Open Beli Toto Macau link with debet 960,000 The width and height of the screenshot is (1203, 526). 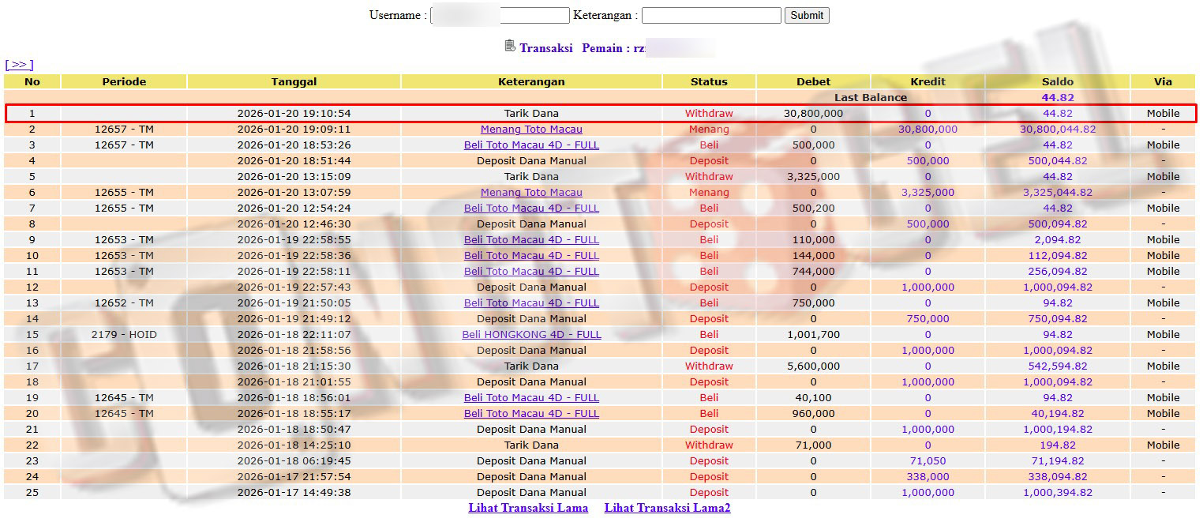pos(531,414)
